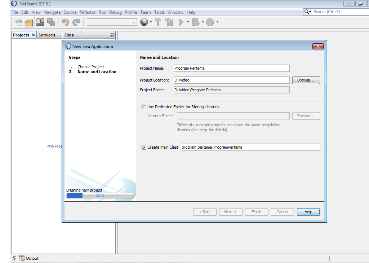Click the NetBeans cube icon in title bar
Image resolution: width=369 pixels, height=263 pixels.
[14, 4]
